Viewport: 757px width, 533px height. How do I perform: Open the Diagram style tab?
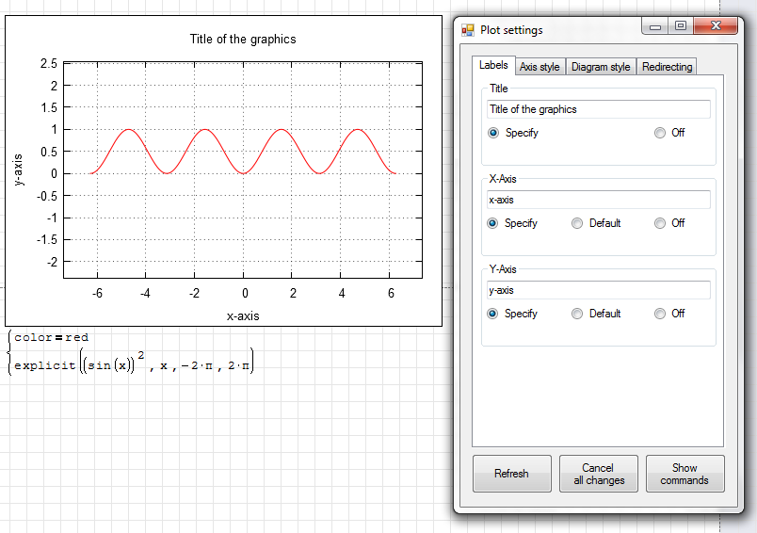click(600, 67)
